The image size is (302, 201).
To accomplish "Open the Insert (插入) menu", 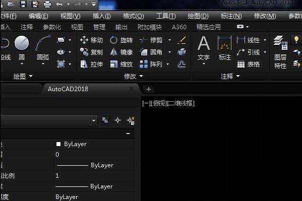I will (x=102, y=16).
